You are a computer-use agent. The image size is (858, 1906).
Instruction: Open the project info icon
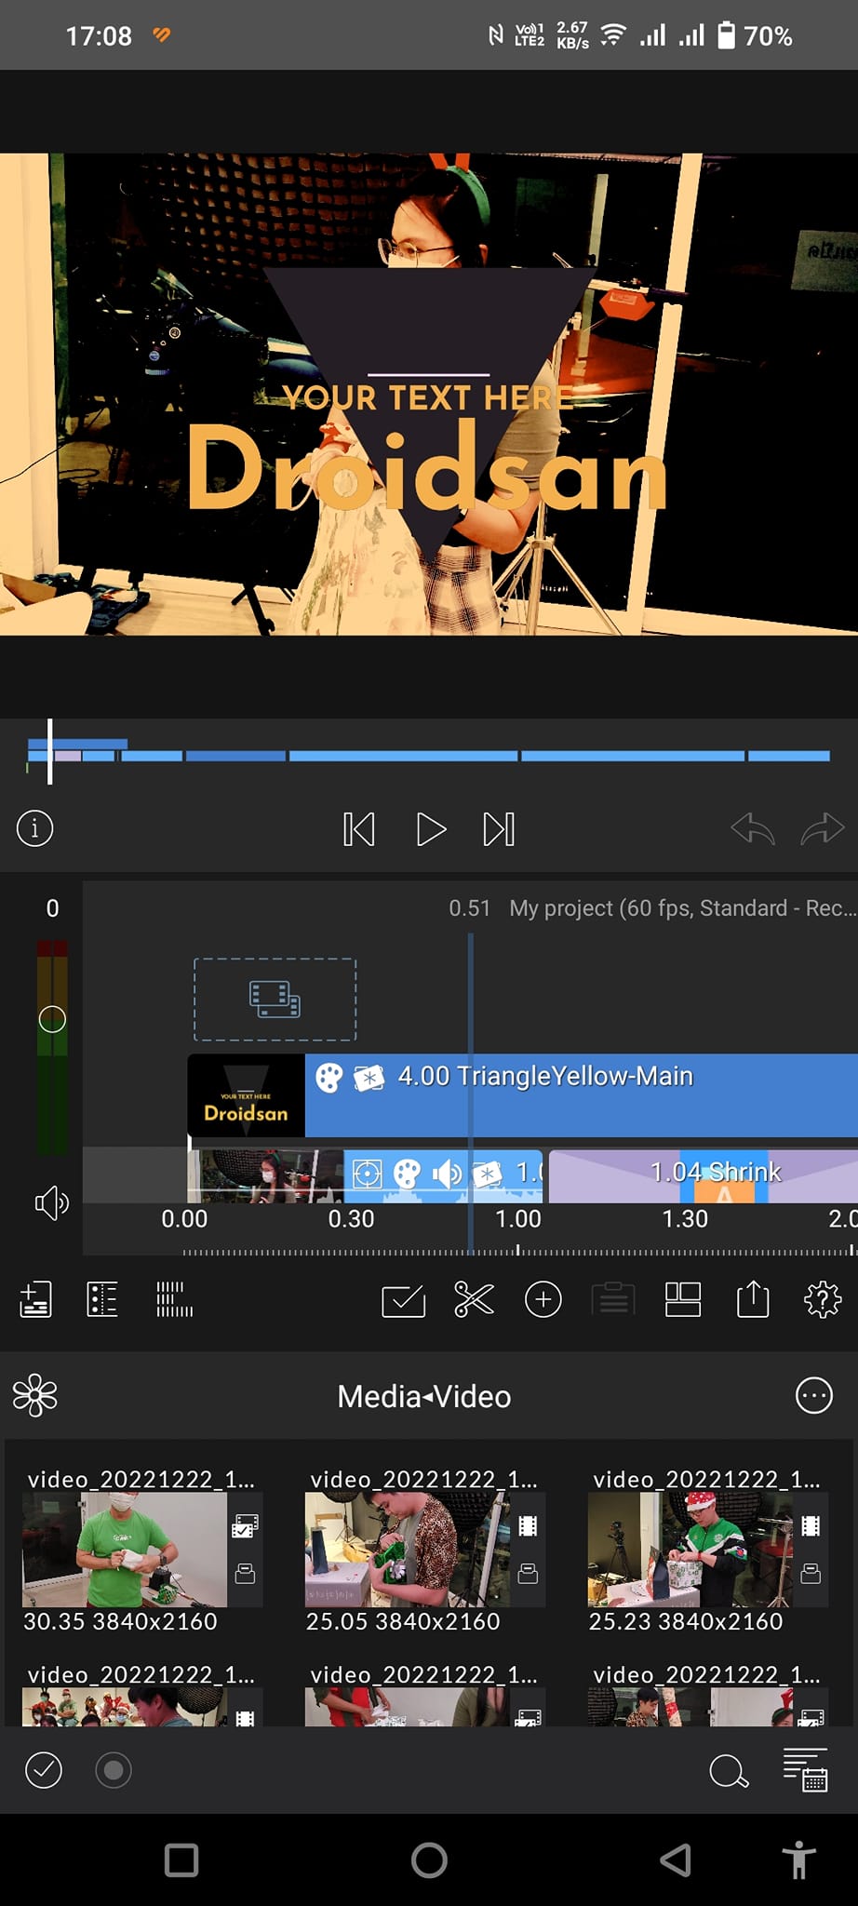[x=35, y=827]
